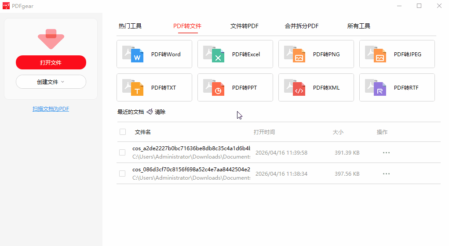449x246 pixels.
Task: Close the PDFgear window
Action: coord(439,6)
